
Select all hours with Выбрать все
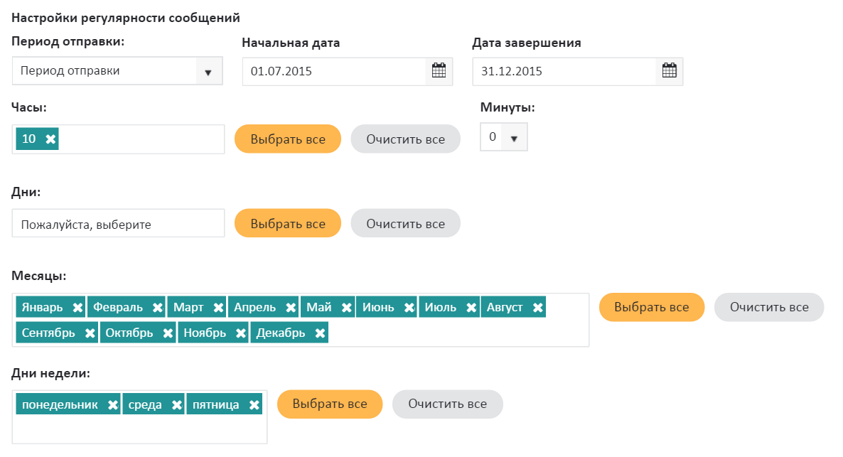coord(288,139)
